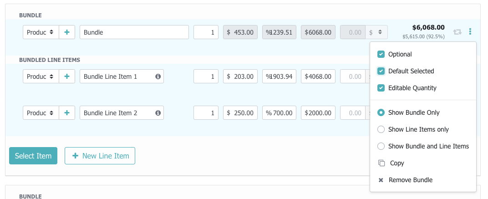Viewport: 488px width, 199px height.
Task: Click the Copy icon in bundle menu
Action: (x=381, y=163)
